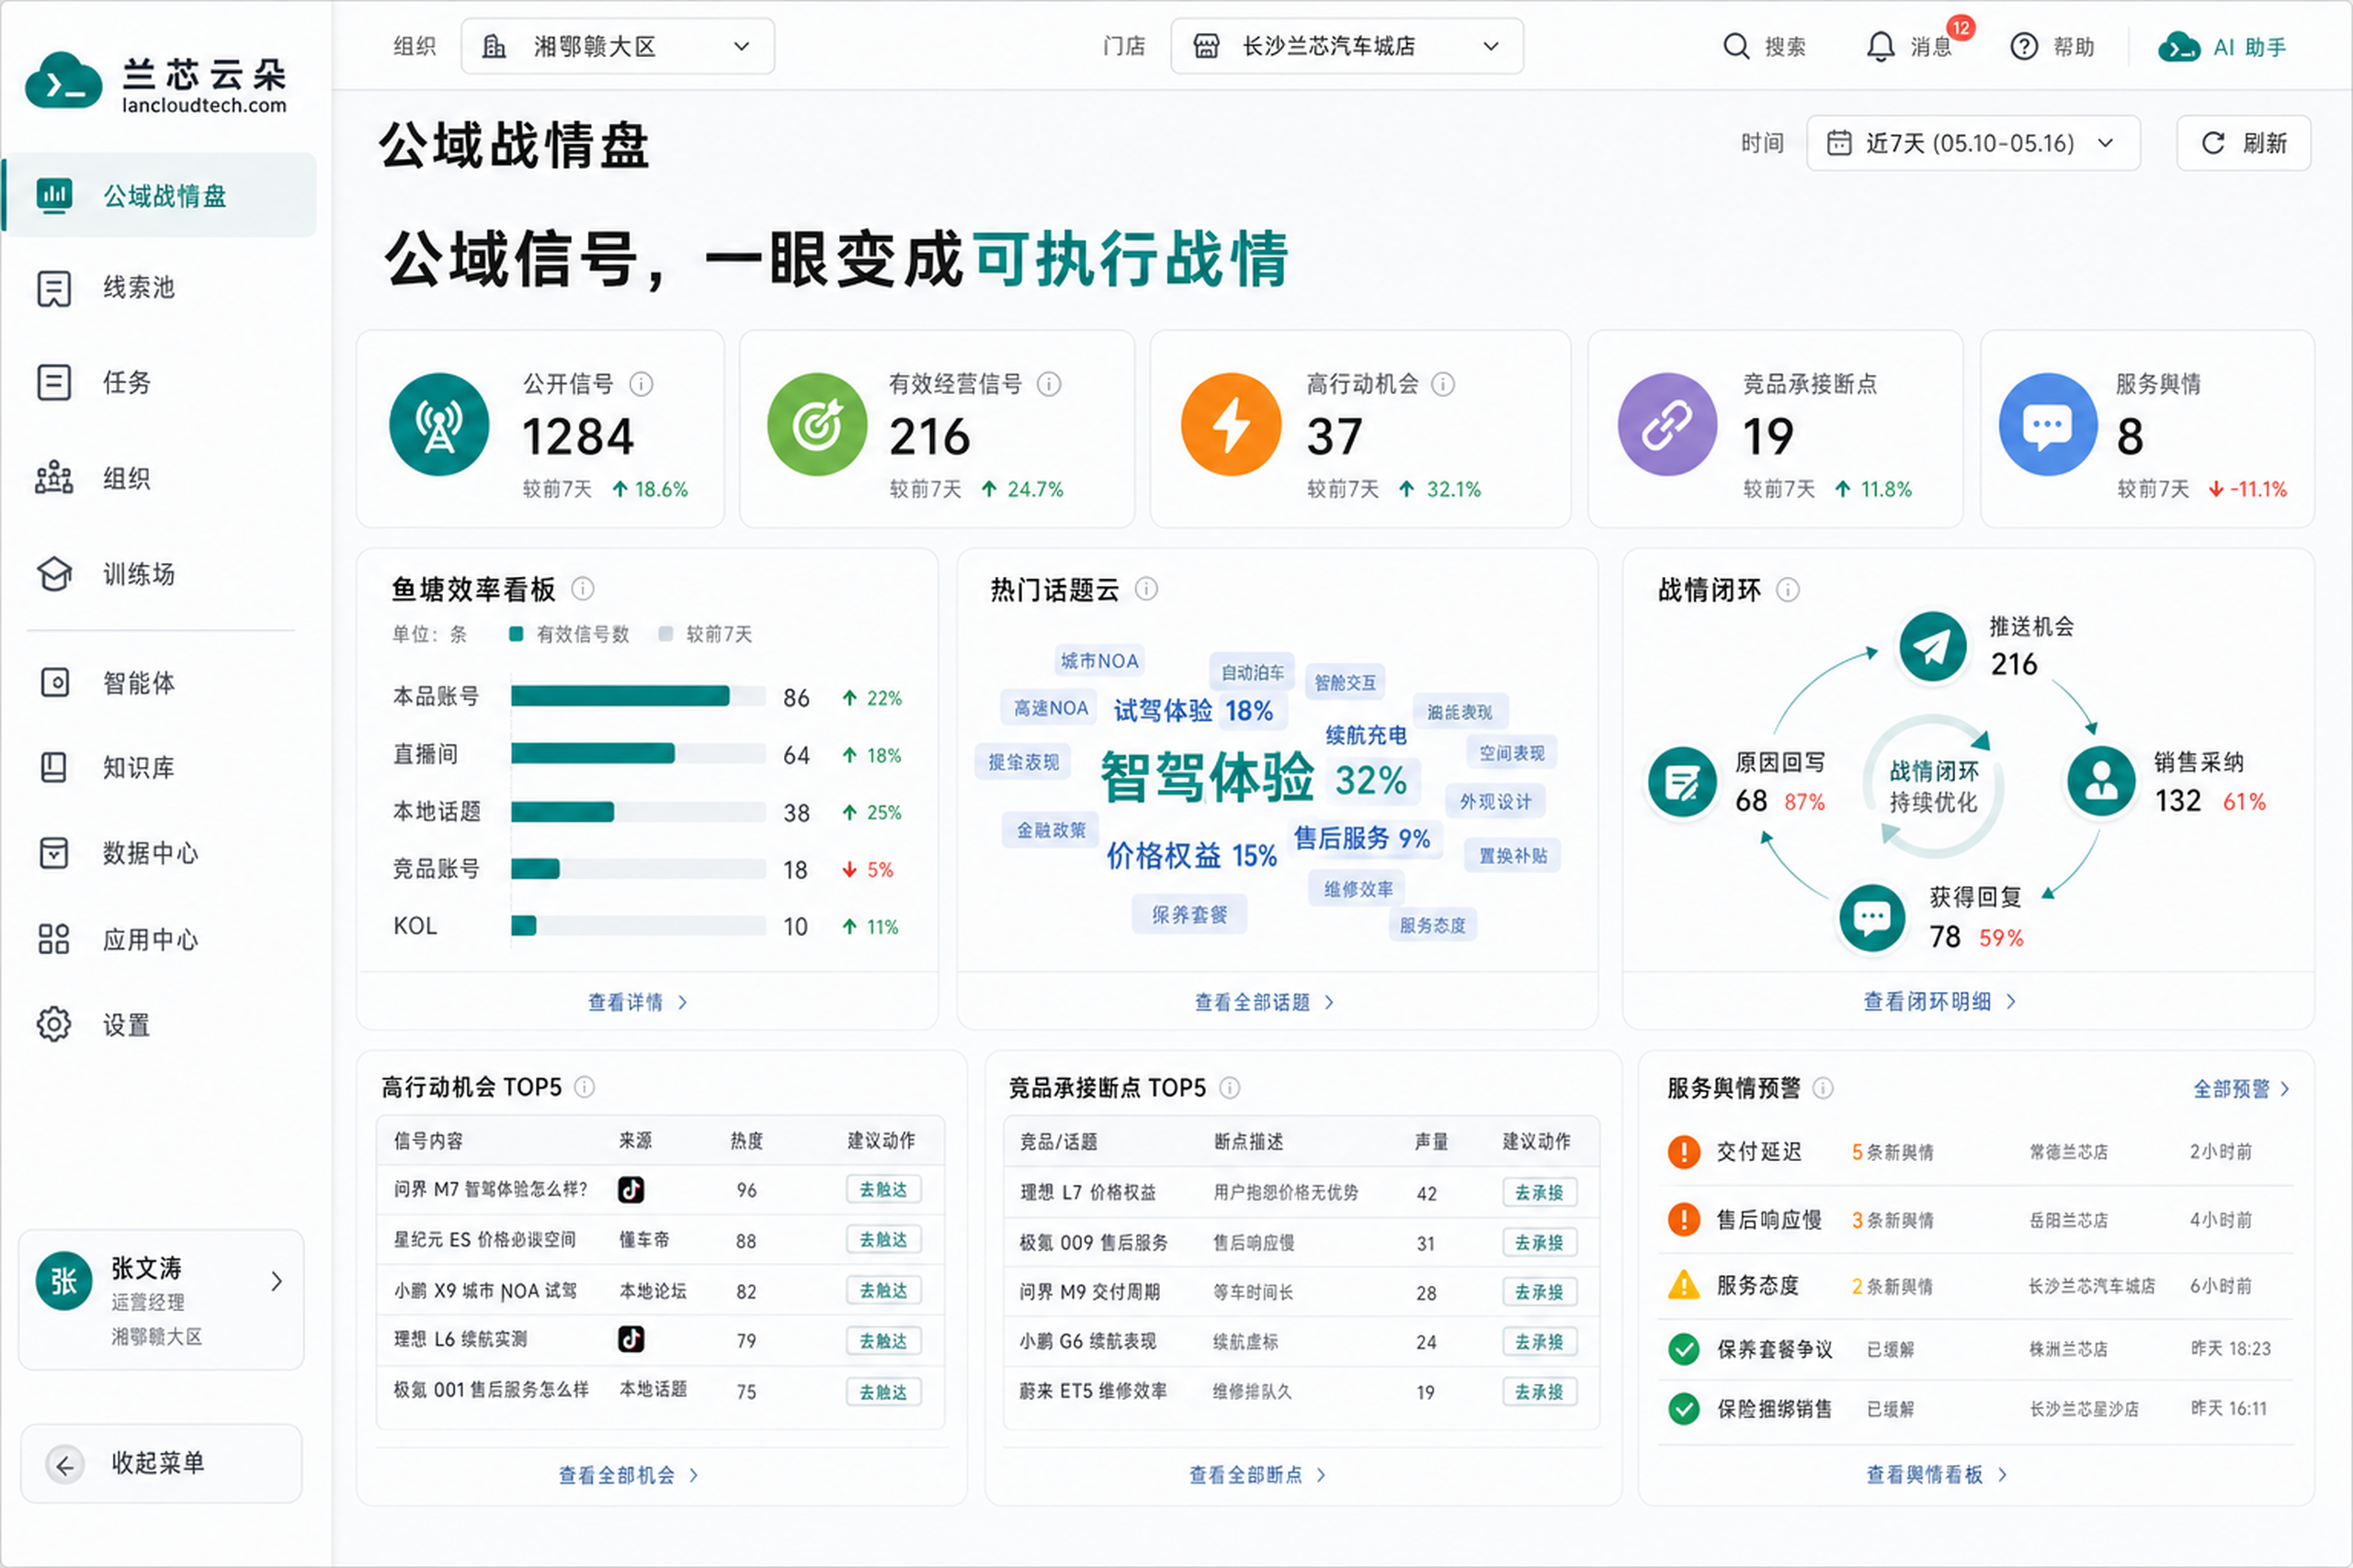Image resolution: width=2353 pixels, height=1568 pixels.
Task: Select 城市NOA tag in topic cloud
Action: 1099,661
